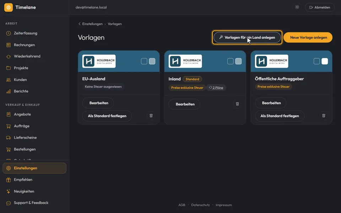Edit the EU-Ausland template
Image resolution: width=341 pixels, height=213 pixels.
(98, 103)
